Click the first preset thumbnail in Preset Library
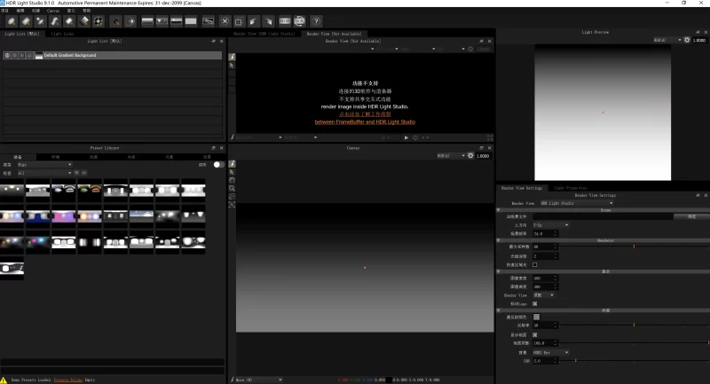This screenshot has height=384, width=710. (12, 190)
